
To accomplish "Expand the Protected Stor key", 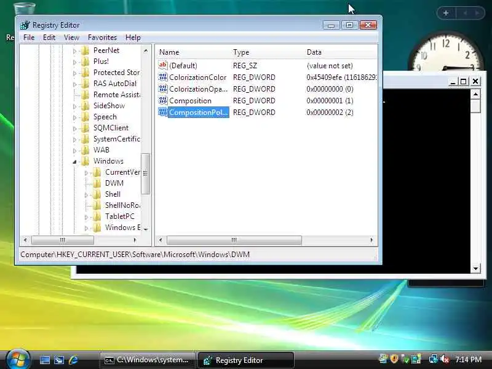I will coord(74,73).
